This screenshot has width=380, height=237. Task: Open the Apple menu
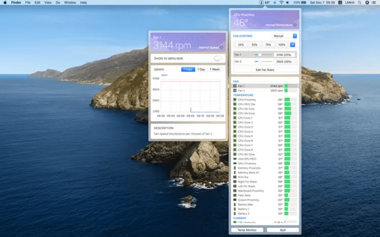(5, 3)
